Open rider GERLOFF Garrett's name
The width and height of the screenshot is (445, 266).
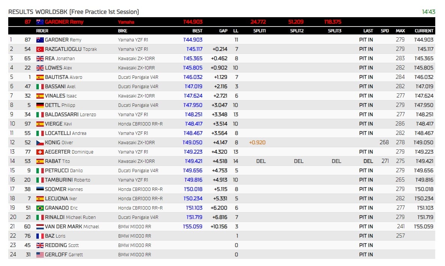(64, 255)
